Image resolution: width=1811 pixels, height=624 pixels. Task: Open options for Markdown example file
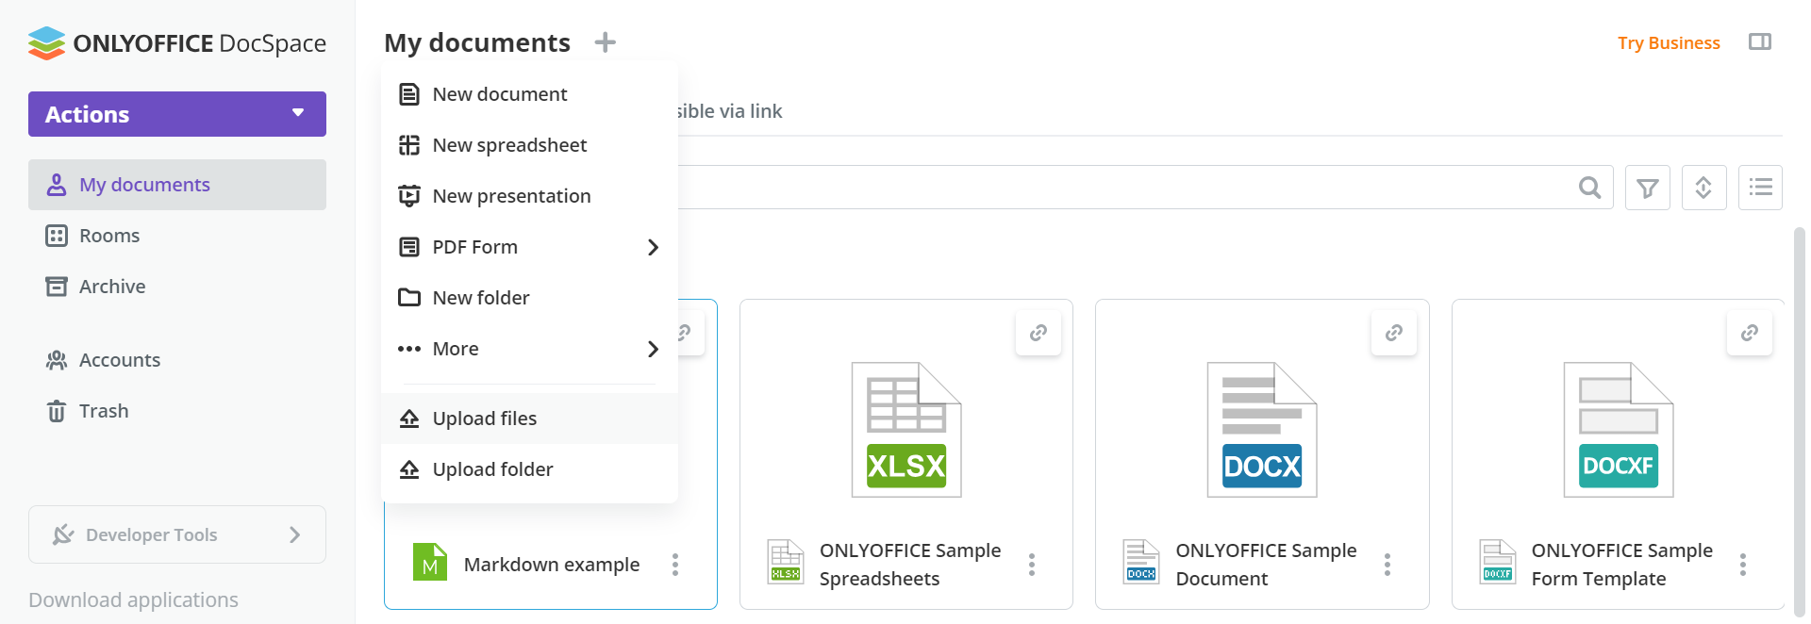675,565
